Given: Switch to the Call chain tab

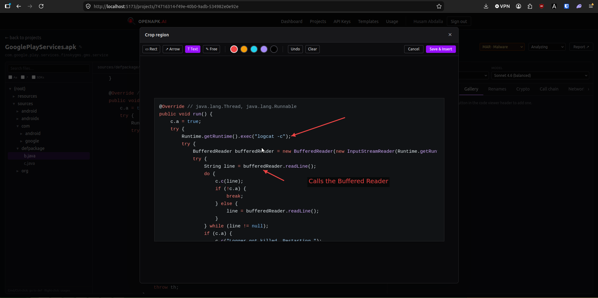Looking at the screenshot, I should [549, 89].
